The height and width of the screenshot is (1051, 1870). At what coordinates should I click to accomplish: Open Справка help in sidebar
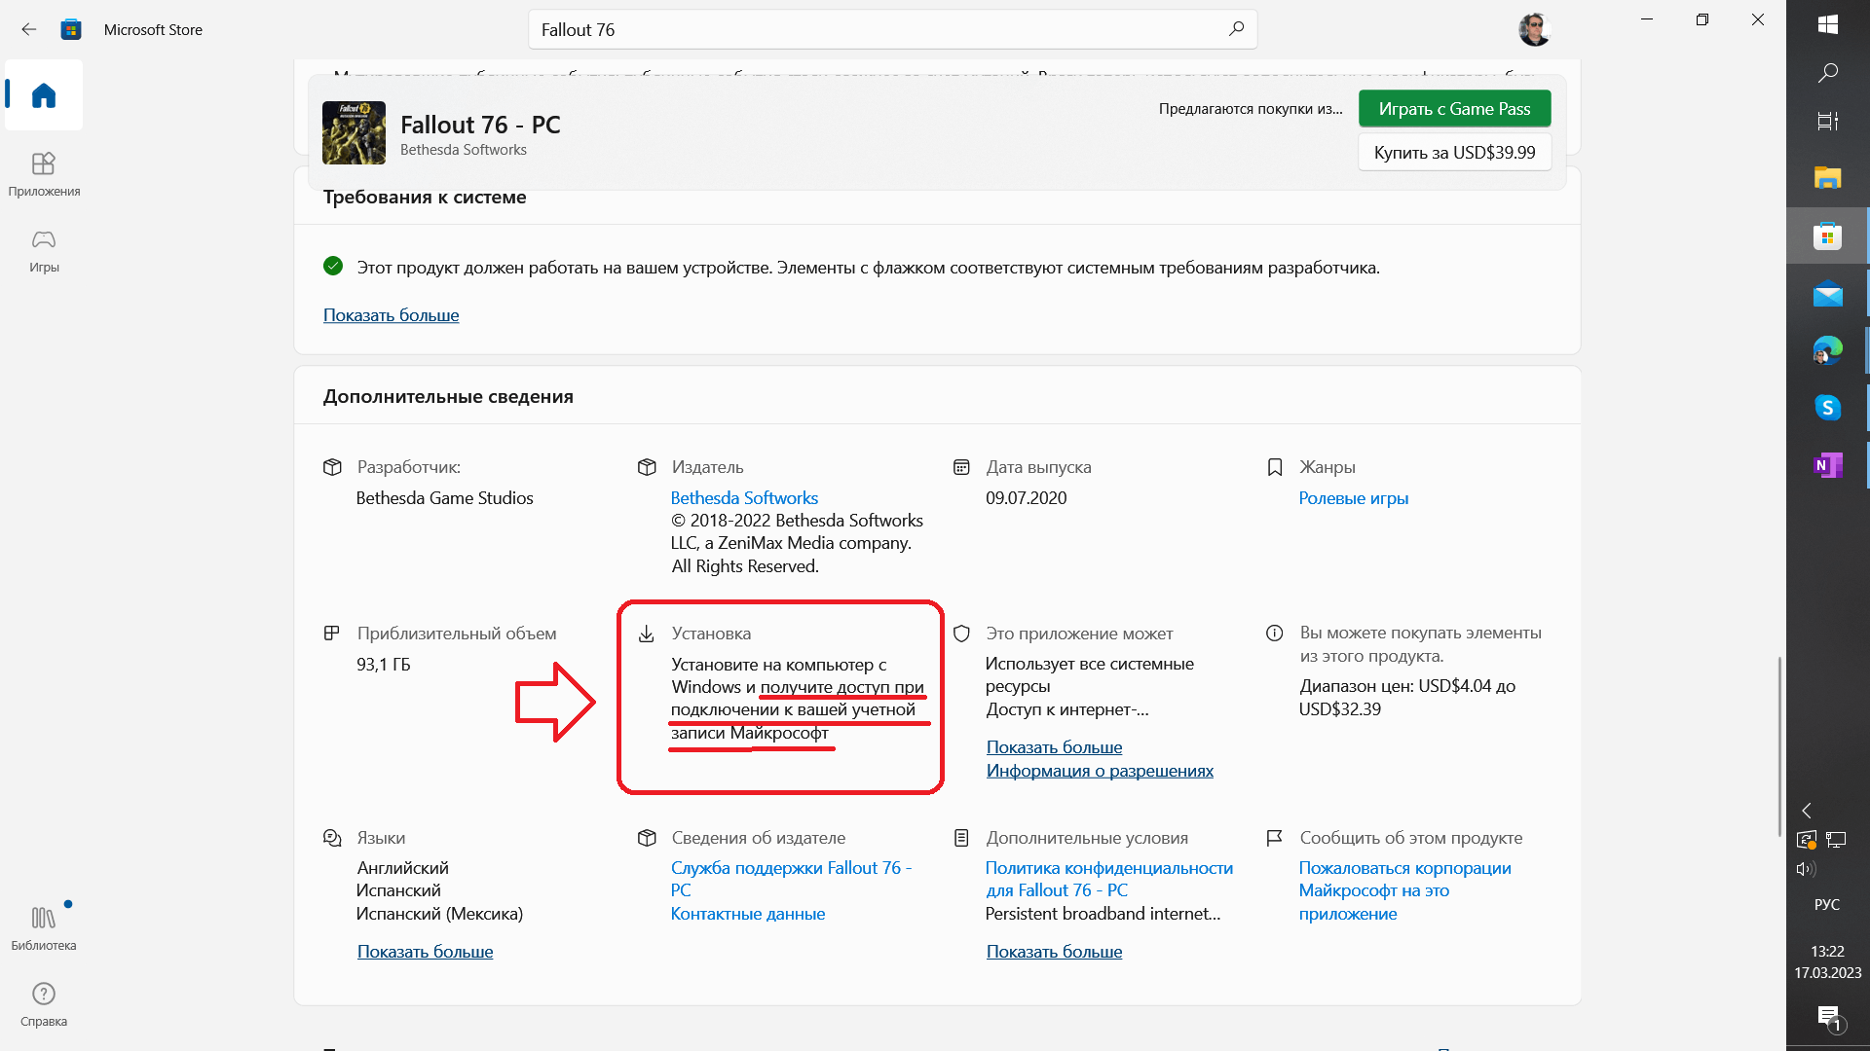coord(44,1004)
